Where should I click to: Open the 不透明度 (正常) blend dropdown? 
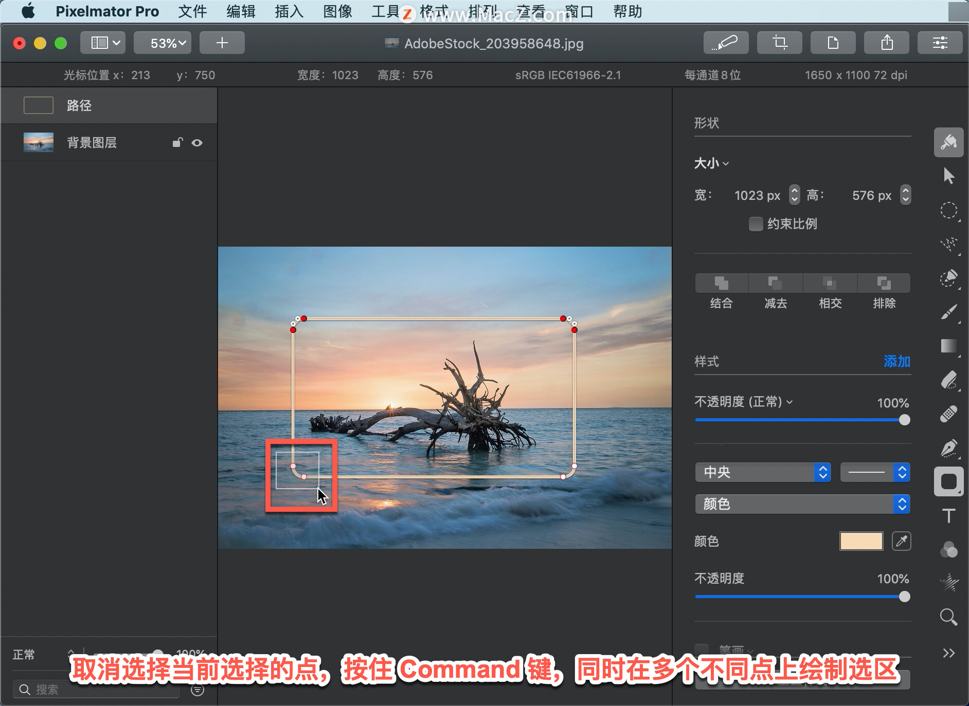(x=743, y=402)
